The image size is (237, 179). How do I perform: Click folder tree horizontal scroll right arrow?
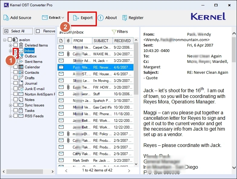pyautogui.click(x=52, y=171)
